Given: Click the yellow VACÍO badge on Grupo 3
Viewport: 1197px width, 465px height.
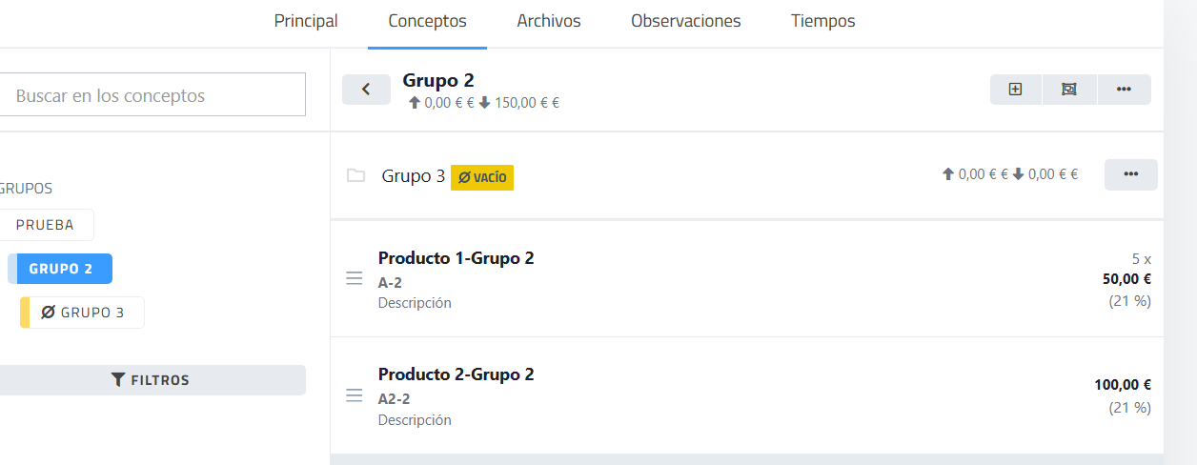Looking at the screenshot, I should tap(482, 177).
